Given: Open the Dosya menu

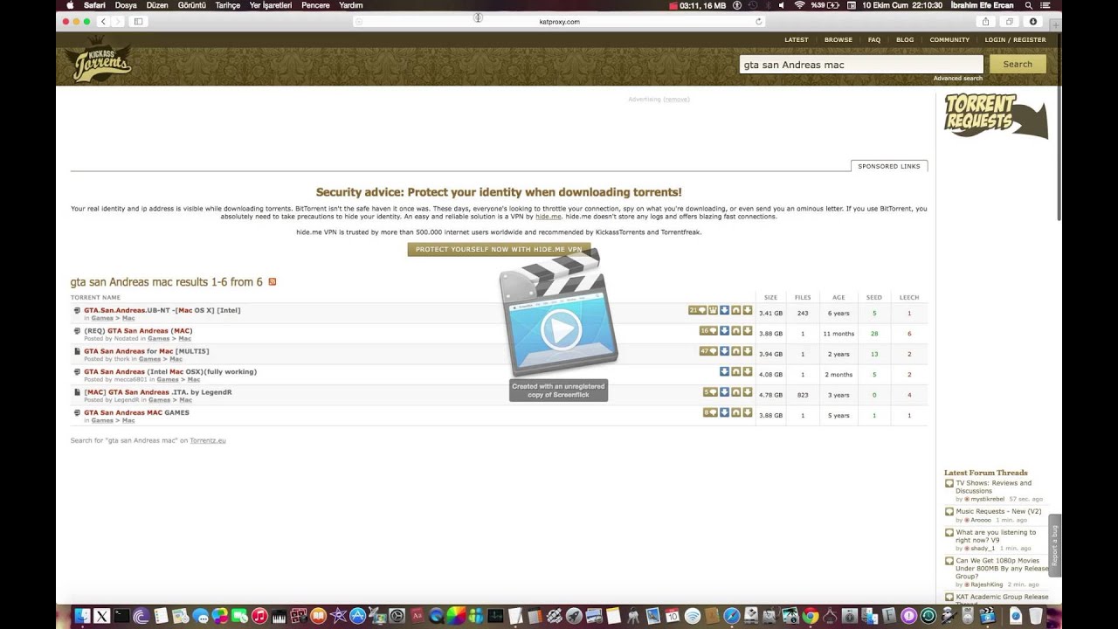Looking at the screenshot, I should [126, 5].
